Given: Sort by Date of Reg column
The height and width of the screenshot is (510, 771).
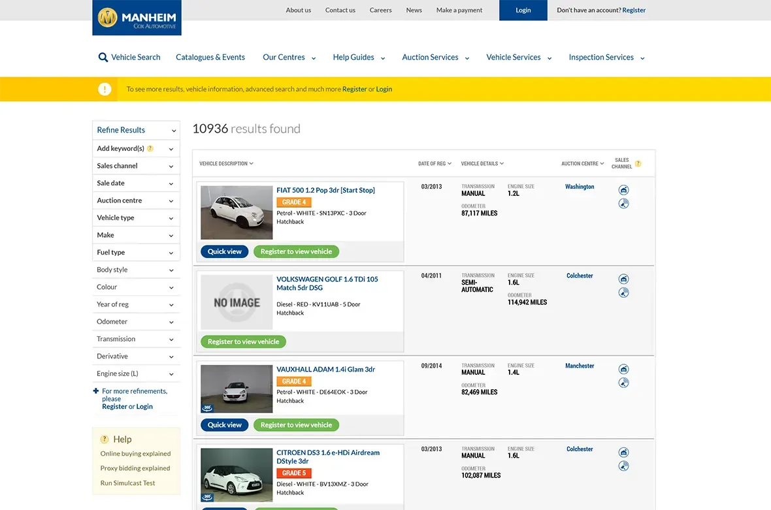Looking at the screenshot, I should click(x=435, y=164).
